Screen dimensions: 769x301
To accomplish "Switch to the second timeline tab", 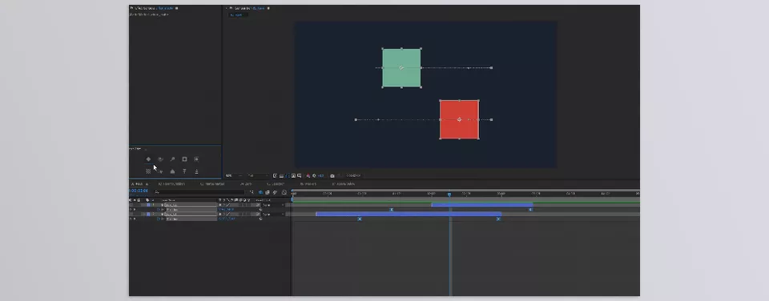I will point(171,184).
